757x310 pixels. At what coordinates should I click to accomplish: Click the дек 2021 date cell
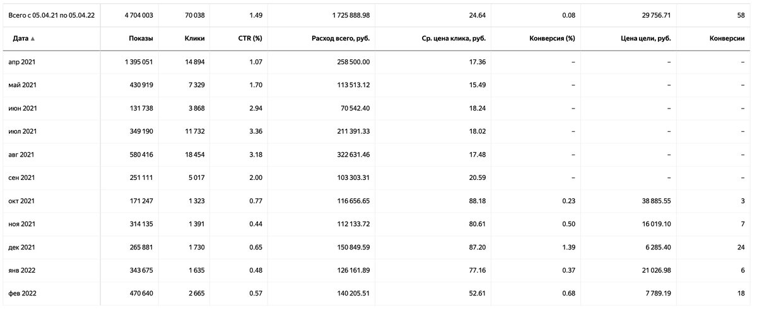click(23, 247)
